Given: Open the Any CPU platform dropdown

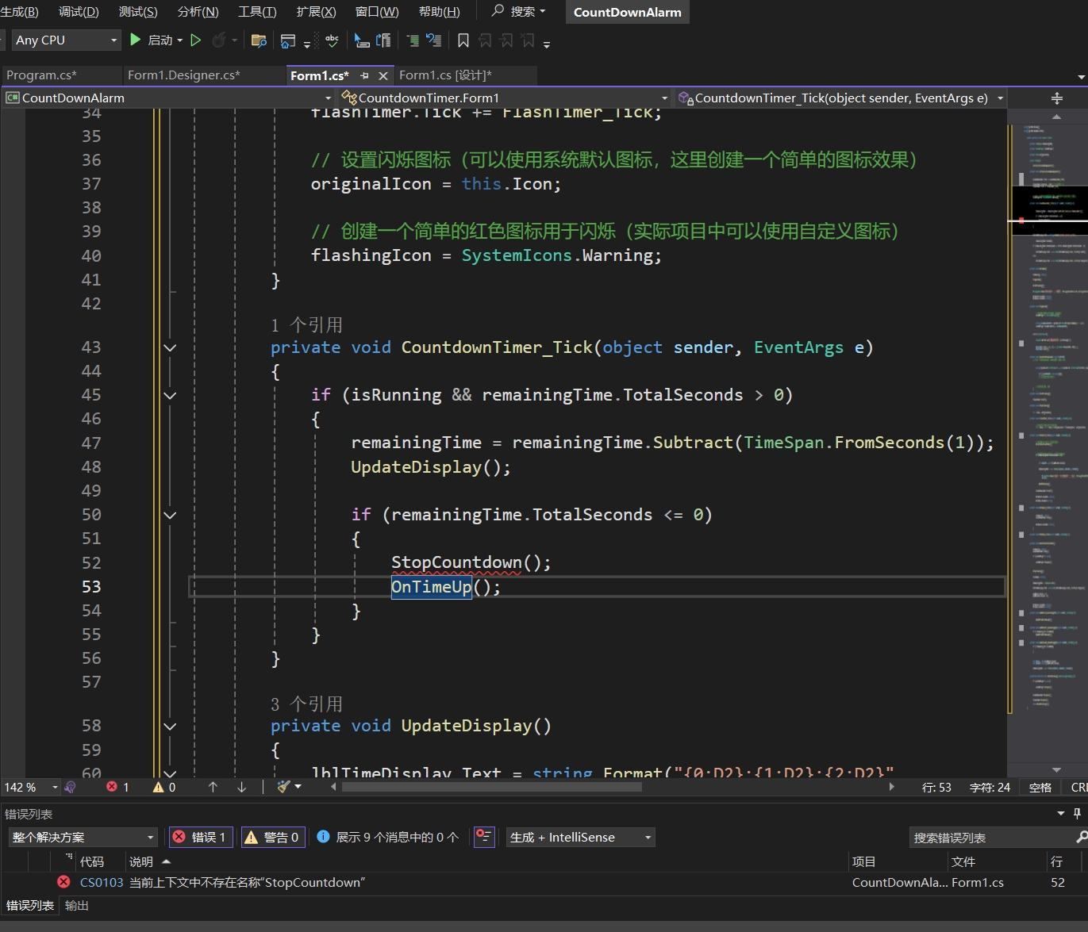Looking at the screenshot, I should pos(67,40).
